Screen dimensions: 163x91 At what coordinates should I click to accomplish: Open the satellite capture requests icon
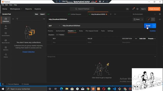click(133, 9)
